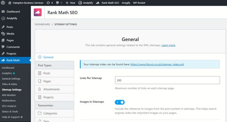Open SEO Analysis submenu
Viewport: 227px width, 122px height.
click(x=9, y=106)
